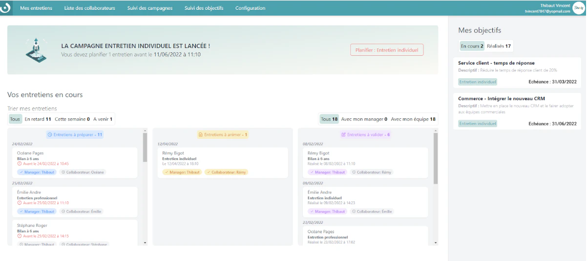Image resolution: width=588 pixels, height=261 pixels.
Task: Filter by Avec mon équipe 18
Action: pos(413,119)
